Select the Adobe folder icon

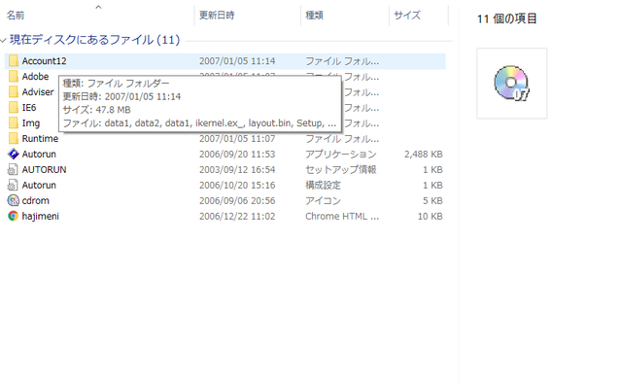(13, 76)
